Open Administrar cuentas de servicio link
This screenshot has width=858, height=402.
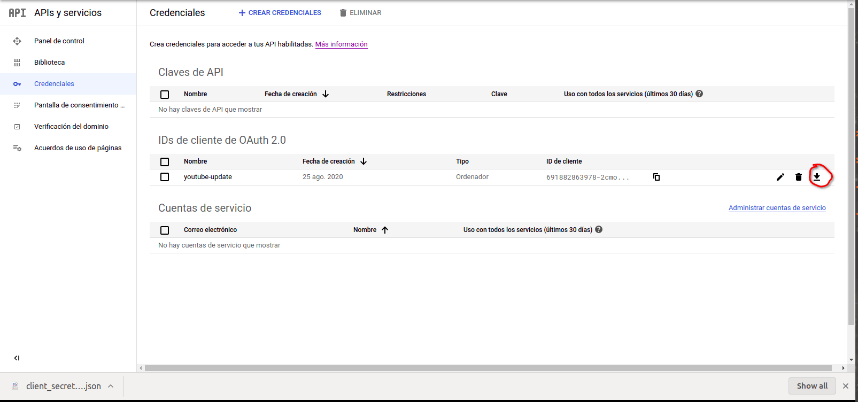coord(777,208)
